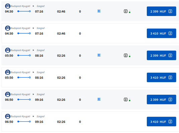Click the train icon of the 04:30 reserved trip
Image resolution: width=179 pixels, height=133 pixels.
point(8,6)
